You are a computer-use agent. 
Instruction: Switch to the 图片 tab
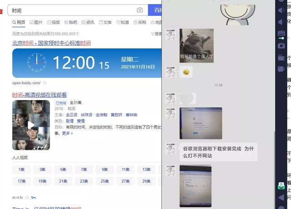(x=36, y=22)
